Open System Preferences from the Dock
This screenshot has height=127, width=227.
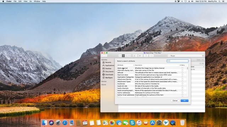click(159, 123)
